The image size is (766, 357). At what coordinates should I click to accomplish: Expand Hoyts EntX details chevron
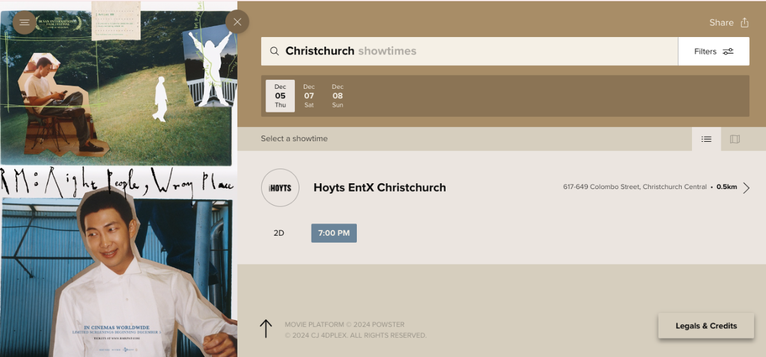coord(747,187)
